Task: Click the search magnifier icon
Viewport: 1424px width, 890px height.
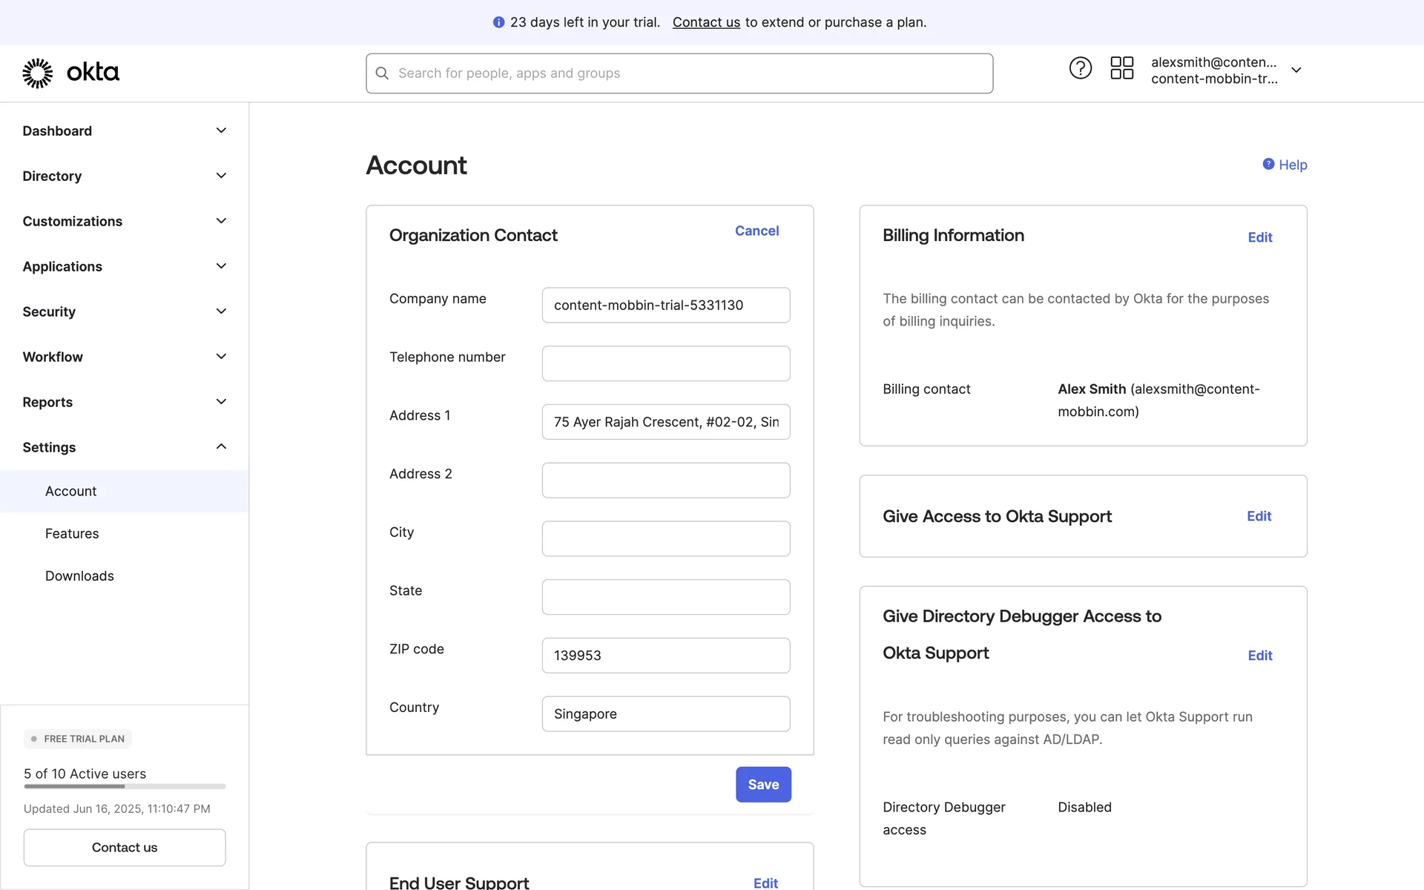Action: click(382, 73)
